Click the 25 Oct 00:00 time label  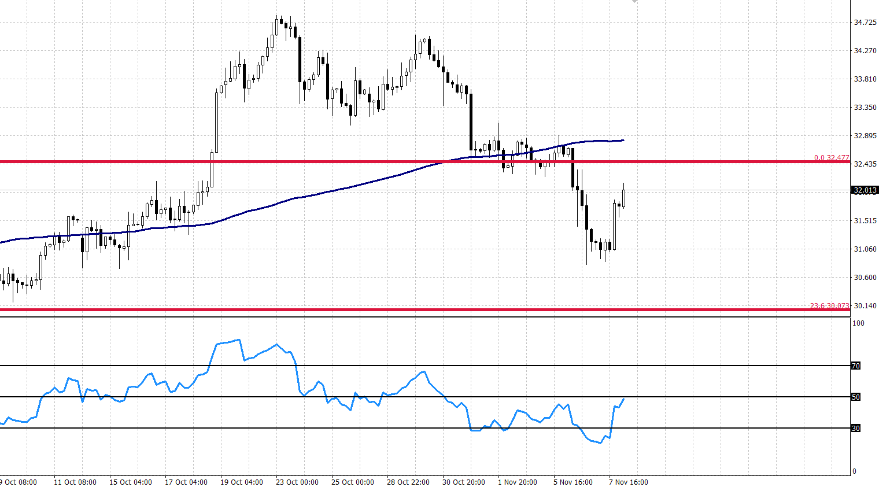point(353,482)
